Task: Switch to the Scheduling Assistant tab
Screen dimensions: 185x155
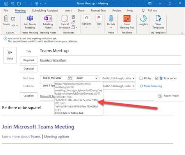Action: [45, 11]
